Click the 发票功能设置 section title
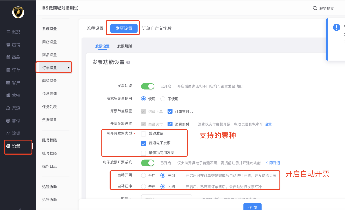Image resolution: width=345 pixels, height=210 pixels. point(108,62)
